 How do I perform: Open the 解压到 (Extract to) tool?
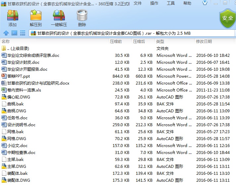pos(36,18)
